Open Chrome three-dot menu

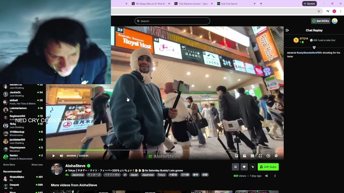tap(341, 11)
